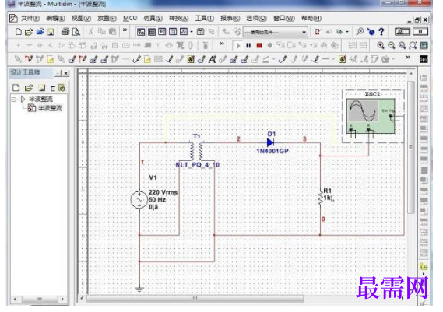Open the 视图(V) menu
This screenshot has width=443, height=312.
click(x=81, y=19)
